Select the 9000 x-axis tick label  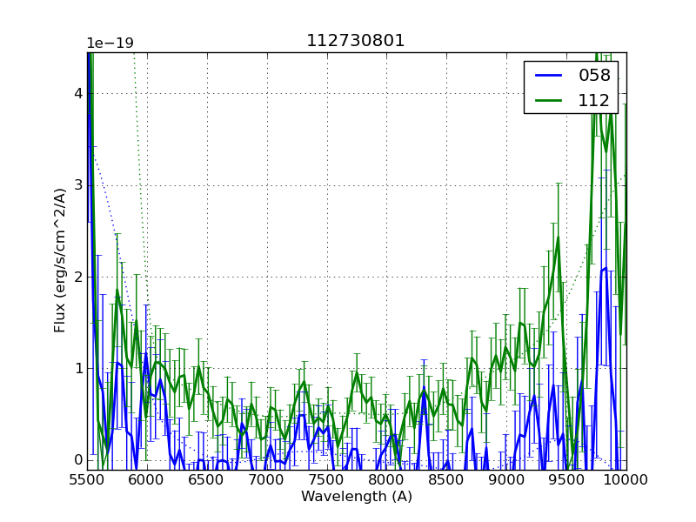tap(506, 480)
